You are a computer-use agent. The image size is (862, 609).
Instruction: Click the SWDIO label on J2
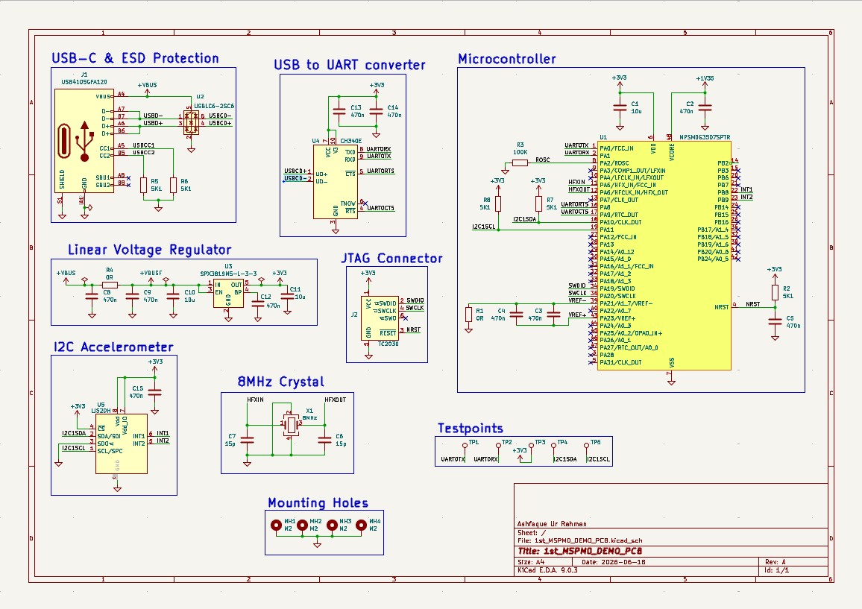[x=415, y=300]
